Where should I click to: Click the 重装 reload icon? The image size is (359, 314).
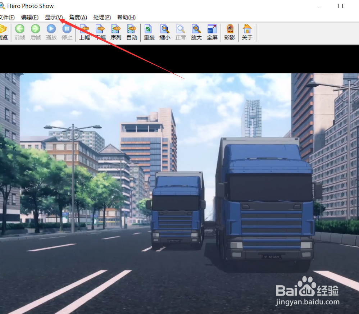click(149, 32)
